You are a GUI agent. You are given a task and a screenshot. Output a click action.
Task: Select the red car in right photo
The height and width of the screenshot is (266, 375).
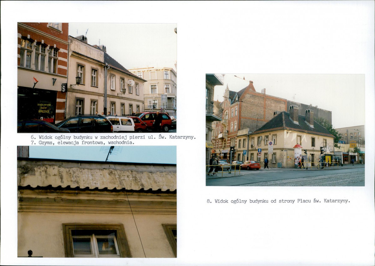tap(250, 165)
